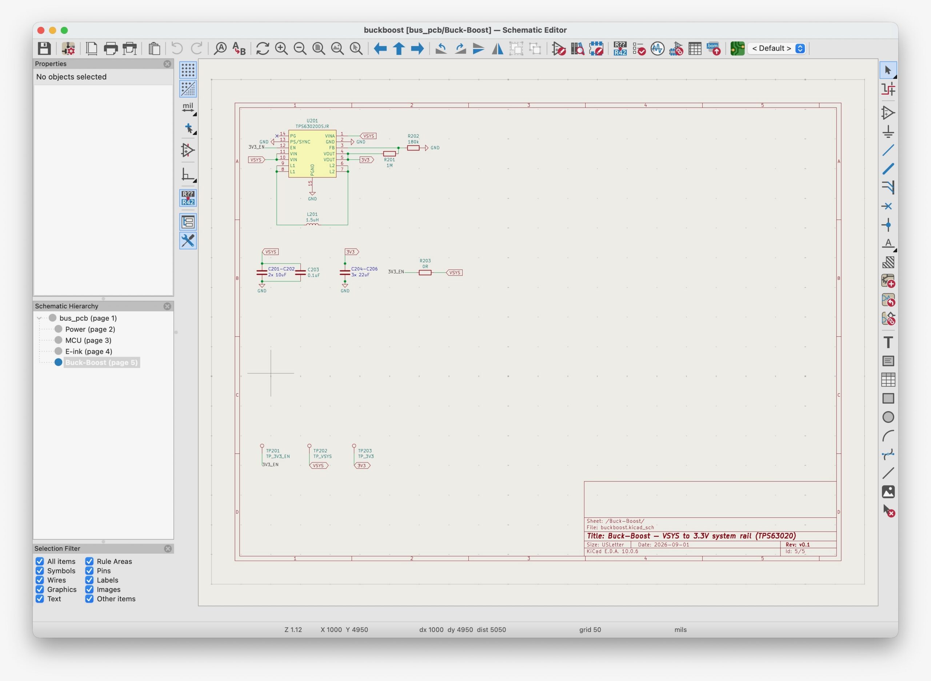Viewport: 931px width, 681px height.
Task: Save the schematic with the floppy disk icon
Action: click(x=44, y=49)
